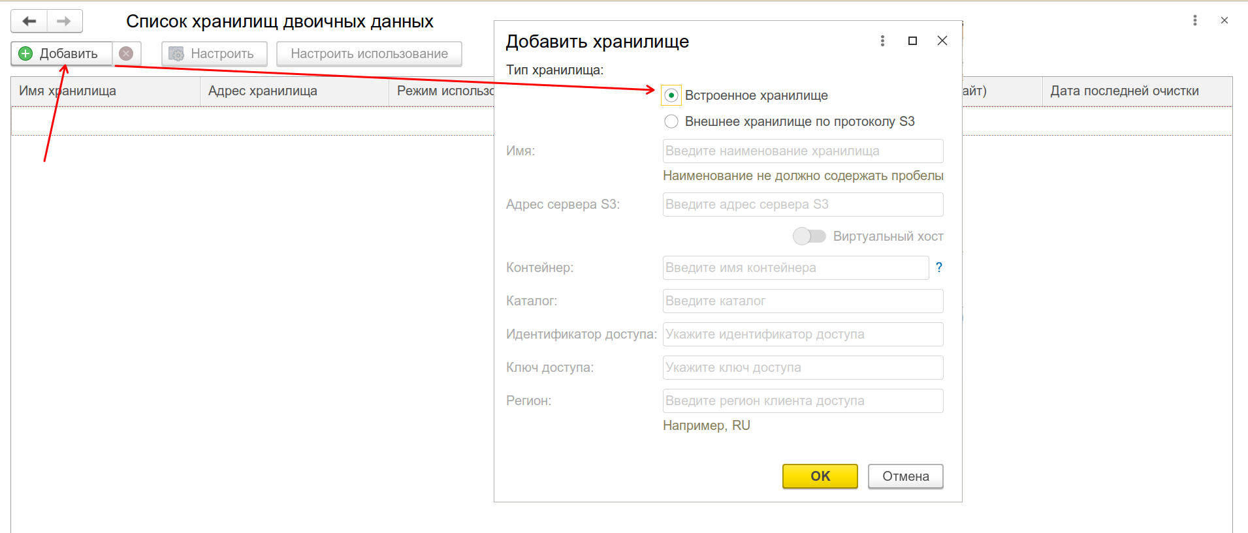
Task: Open the dialog's three-dot more menu
Action: point(882,41)
